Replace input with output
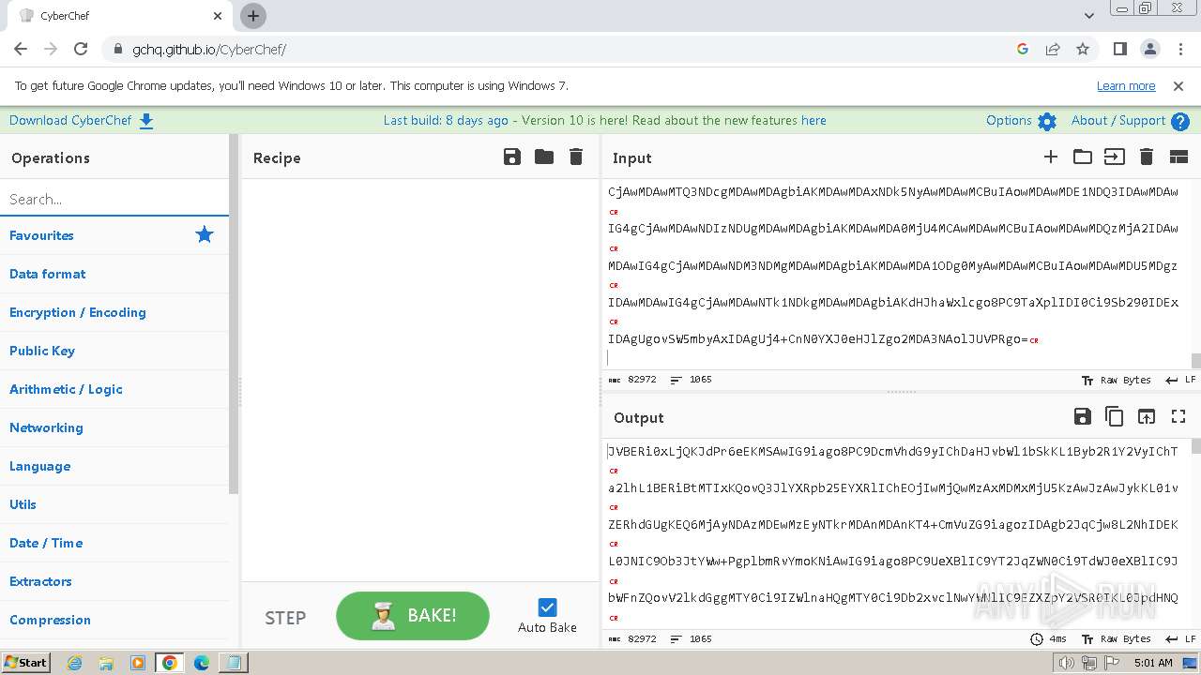The image size is (1201, 675). (x=1147, y=416)
